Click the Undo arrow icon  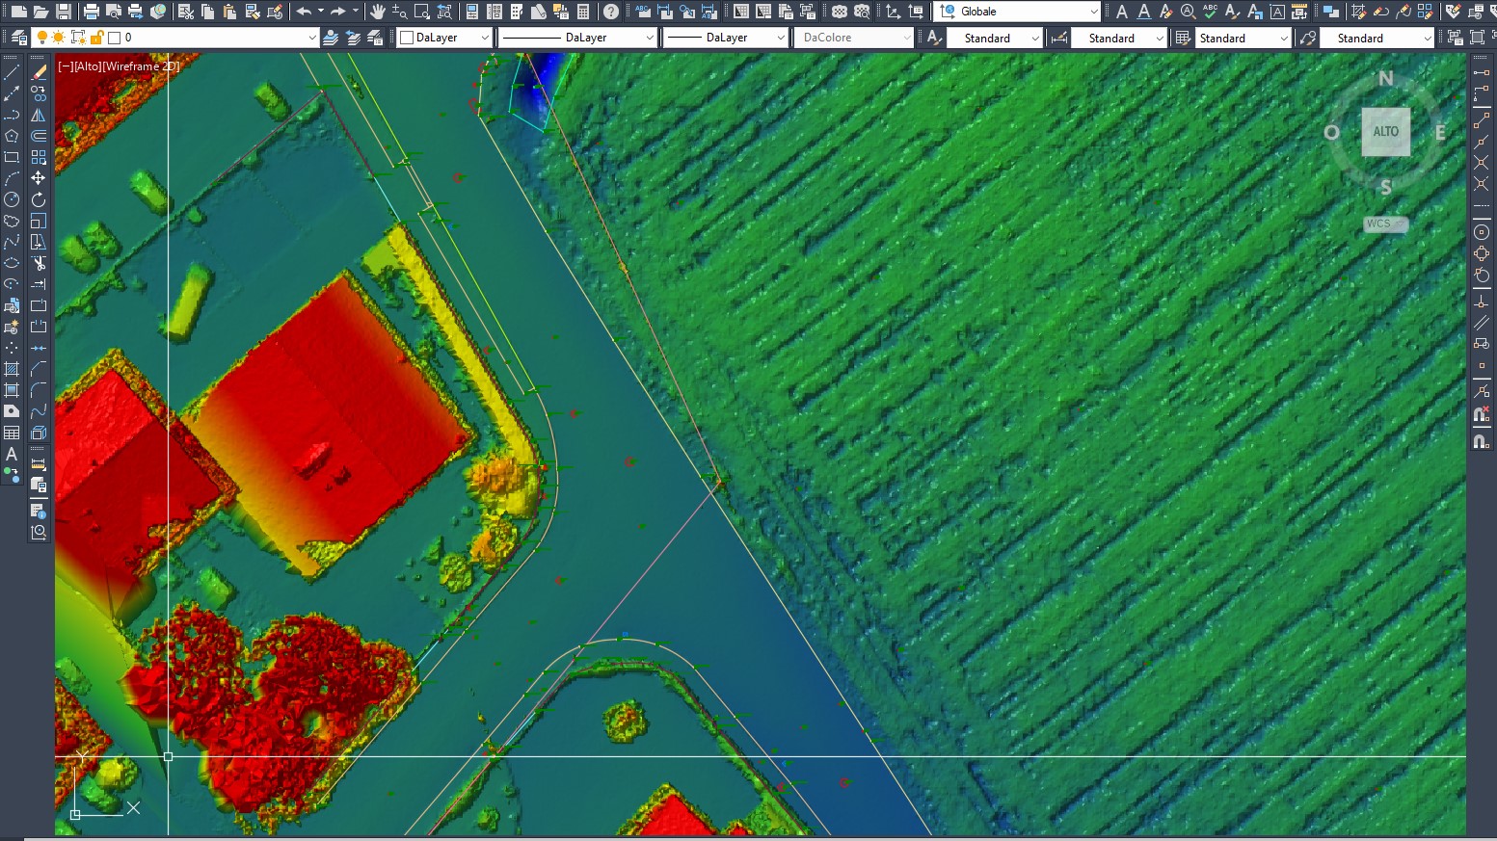pos(304,12)
